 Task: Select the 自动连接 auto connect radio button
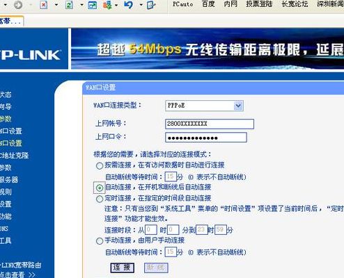pos(100,188)
